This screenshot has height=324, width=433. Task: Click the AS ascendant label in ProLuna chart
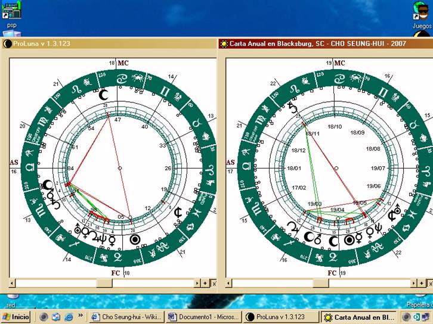point(14,162)
